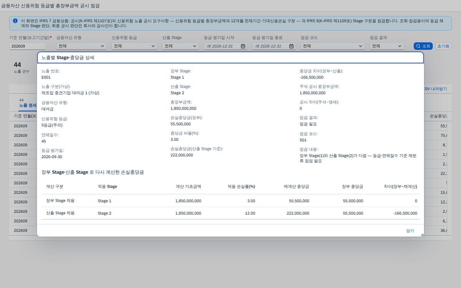The image size is (461, 288).
Task: Click the 점검 코드 value S01
Action: pos(303,140)
